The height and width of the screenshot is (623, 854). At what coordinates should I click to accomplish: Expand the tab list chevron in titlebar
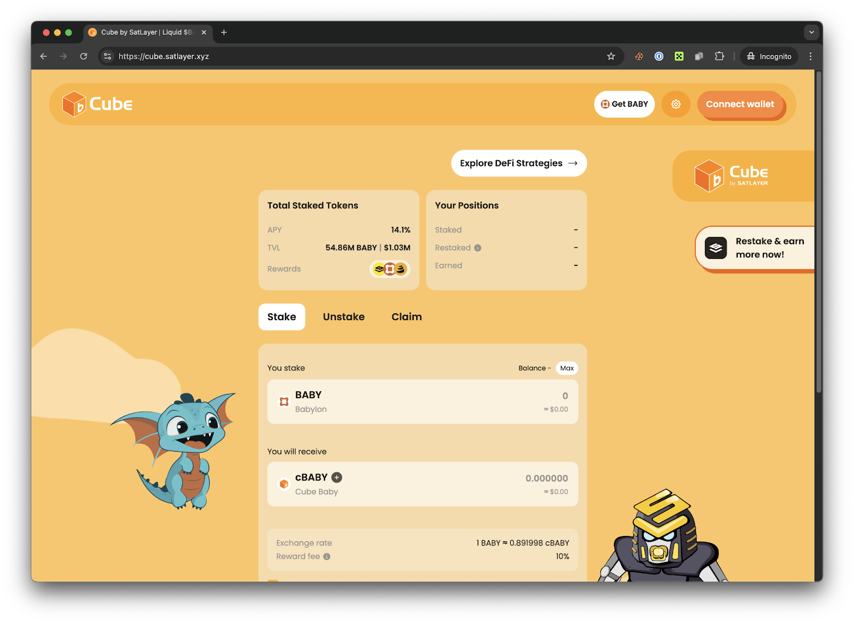tap(811, 33)
